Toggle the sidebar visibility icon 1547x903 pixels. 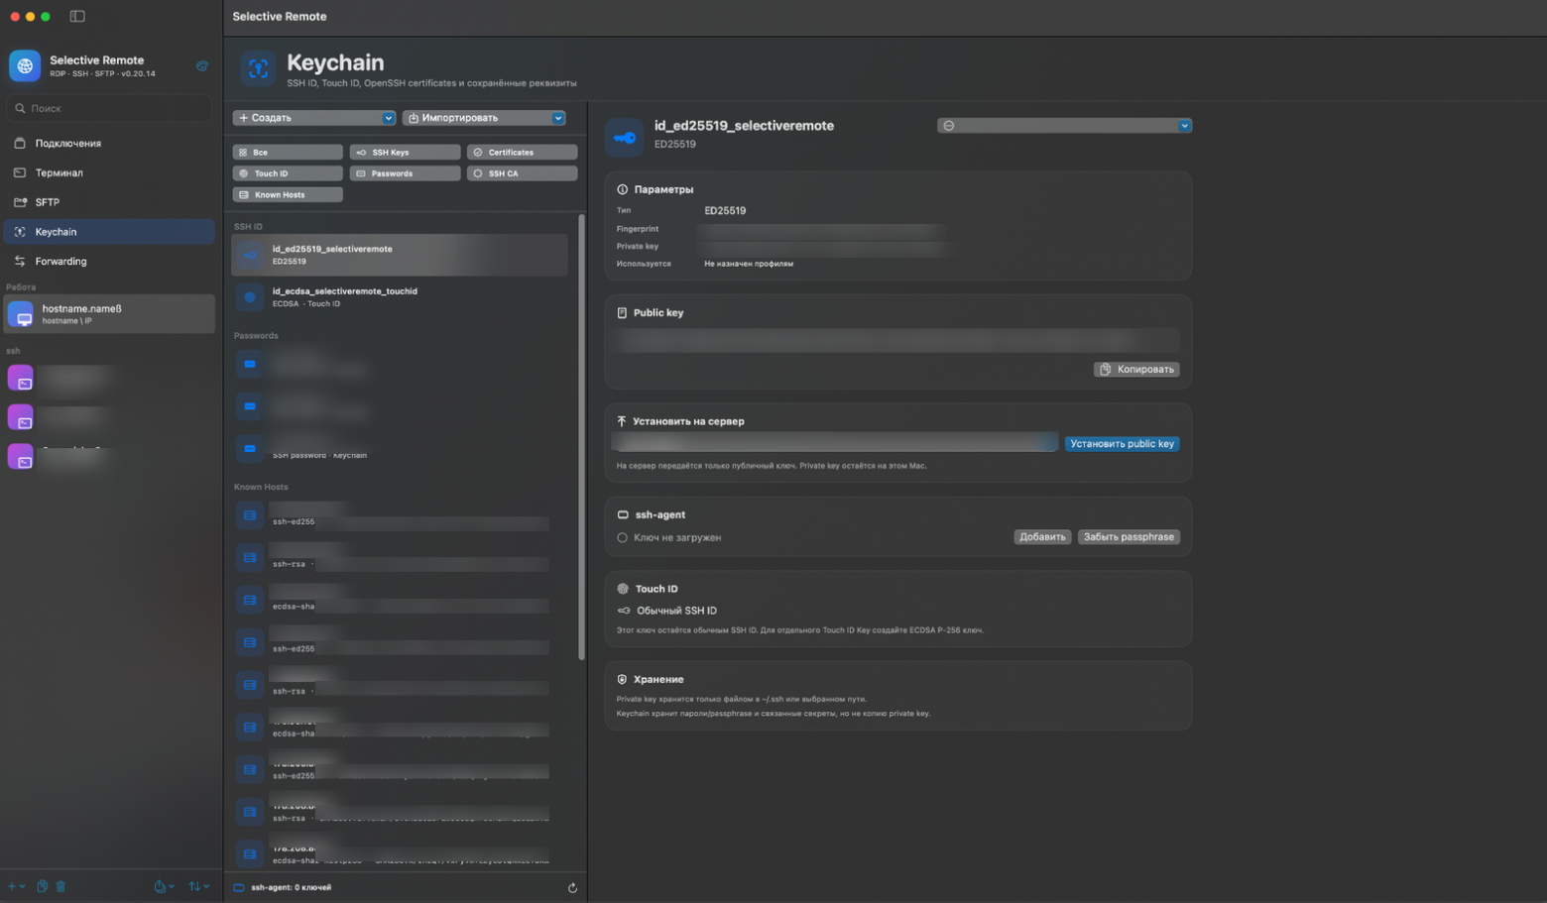(77, 16)
